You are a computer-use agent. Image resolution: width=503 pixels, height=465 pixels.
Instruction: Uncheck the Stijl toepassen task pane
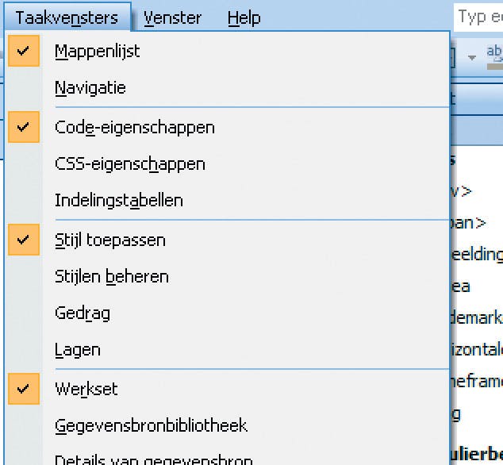tap(109, 240)
